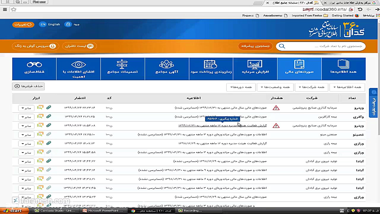Open the همه شرکت‌ها companies dropdown
380x214 pixels.
311,87
